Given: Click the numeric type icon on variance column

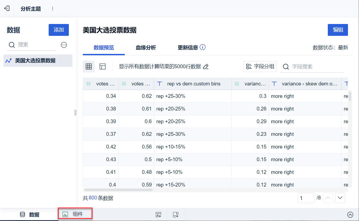Looking at the screenshot, I should (237, 84).
